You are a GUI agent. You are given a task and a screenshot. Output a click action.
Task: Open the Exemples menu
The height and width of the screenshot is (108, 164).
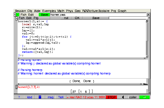pos(49,11)
